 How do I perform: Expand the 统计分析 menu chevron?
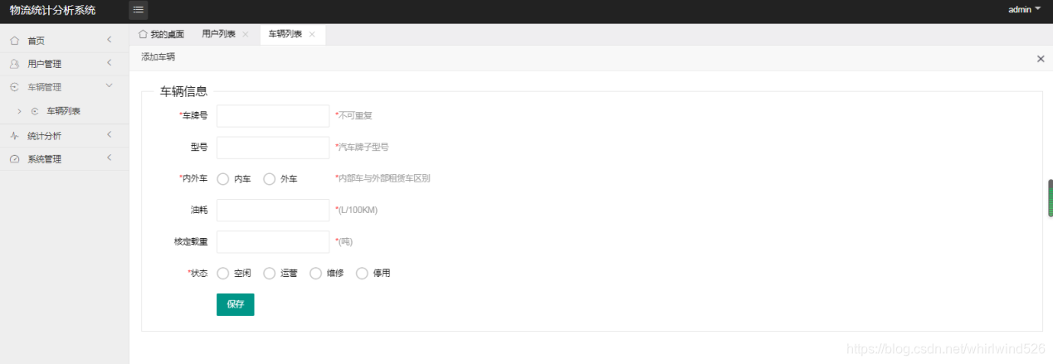110,135
